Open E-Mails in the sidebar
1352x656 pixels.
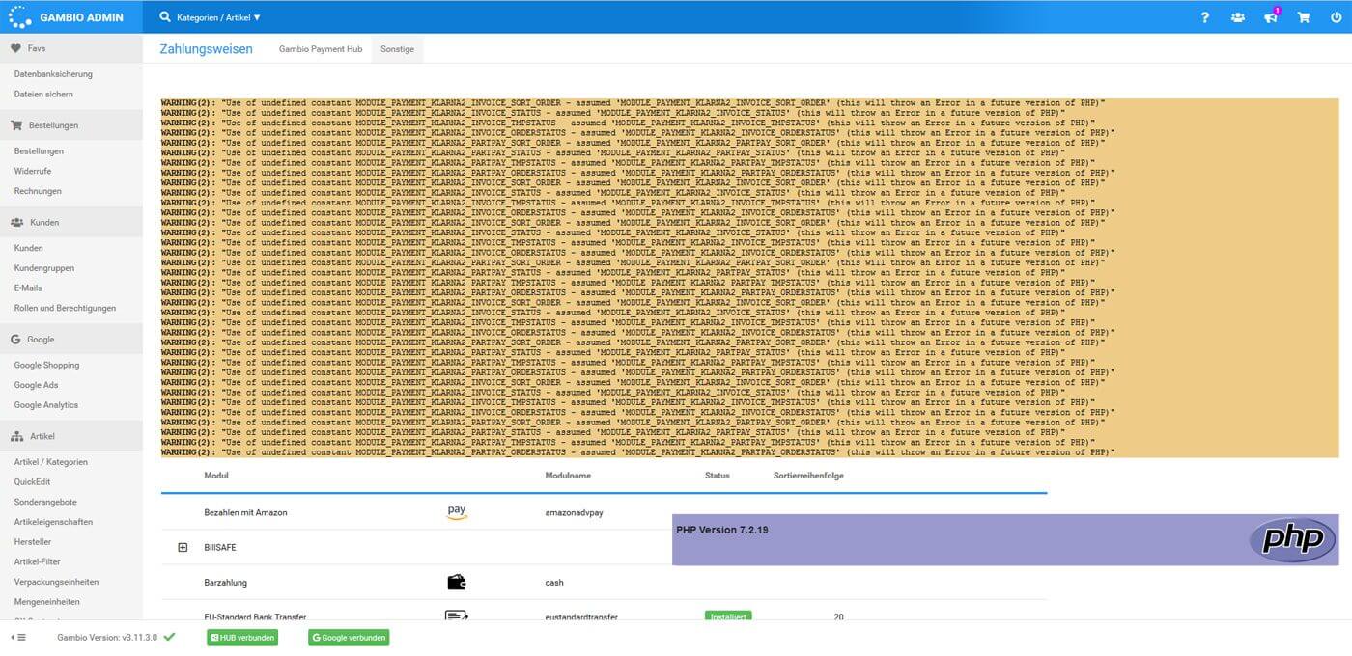pos(28,287)
